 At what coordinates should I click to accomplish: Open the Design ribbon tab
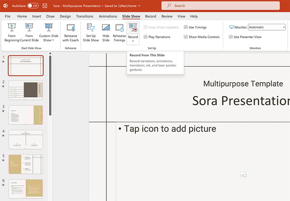pos(65,16)
